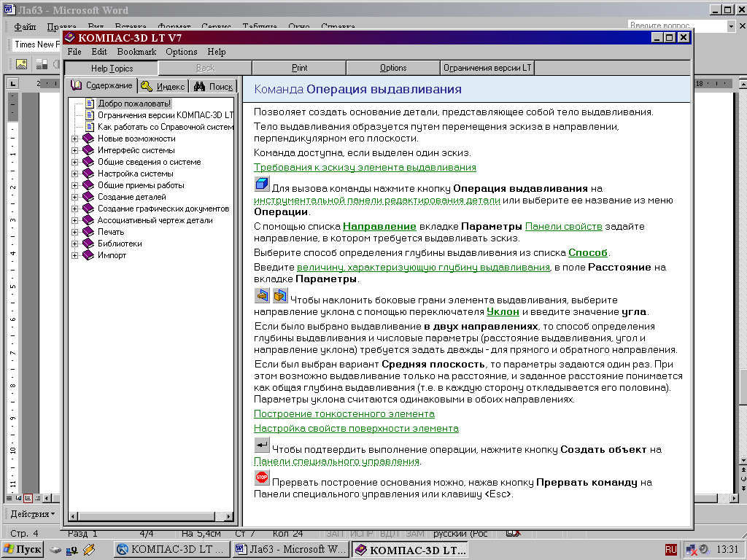Switch to Лаб3 - Microsoft Word taskbar button
747x560 pixels.
pyautogui.click(x=291, y=550)
